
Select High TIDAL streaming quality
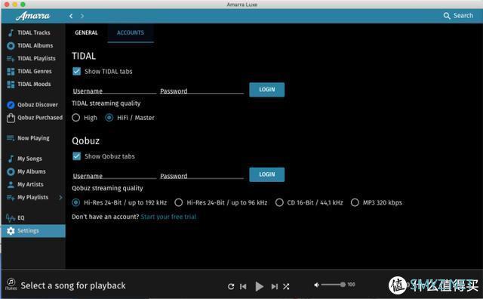point(75,118)
